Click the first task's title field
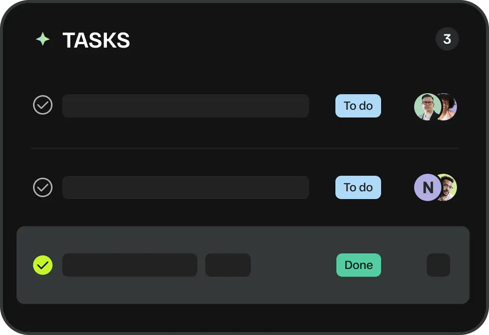Screen dimensions: 489x335 point(186,105)
